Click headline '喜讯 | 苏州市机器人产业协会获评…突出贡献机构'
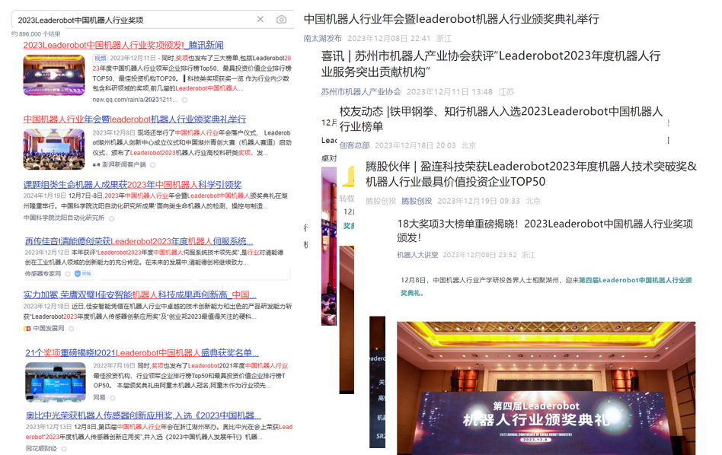The height and width of the screenshot is (455, 722). (490, 64)
